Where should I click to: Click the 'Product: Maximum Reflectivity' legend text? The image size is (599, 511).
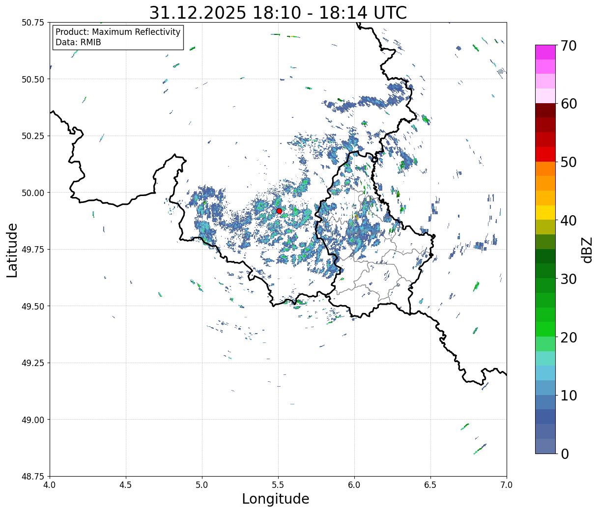(118, 32)
